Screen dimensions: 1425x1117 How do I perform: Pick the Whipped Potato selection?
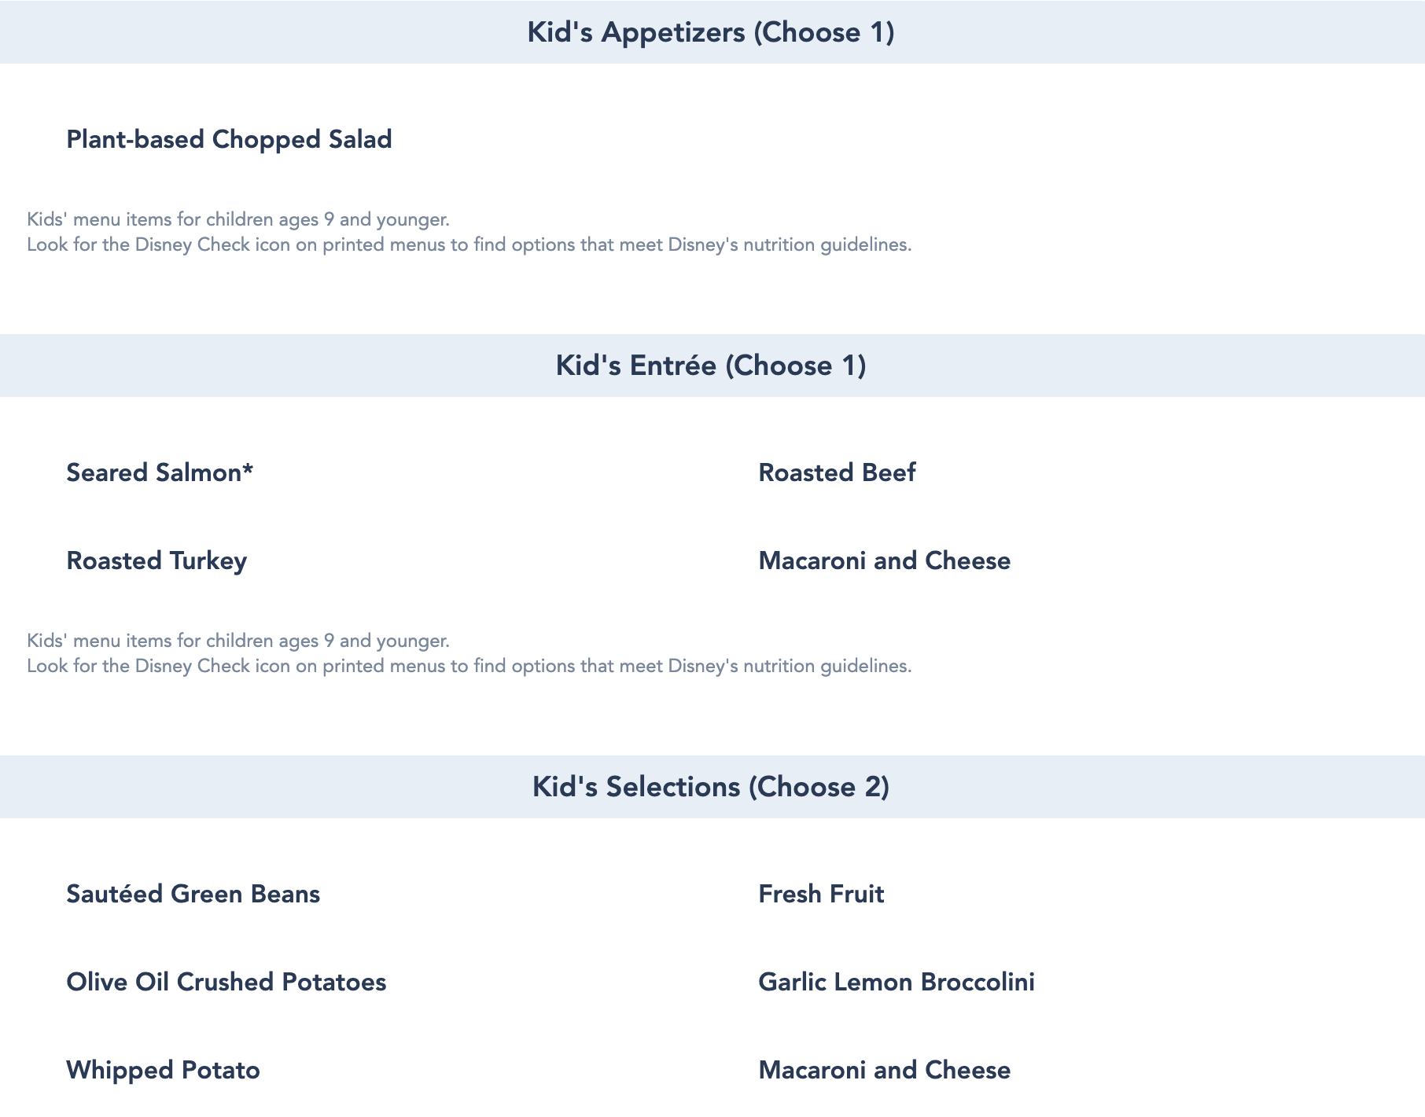(x=163, y=1070)
